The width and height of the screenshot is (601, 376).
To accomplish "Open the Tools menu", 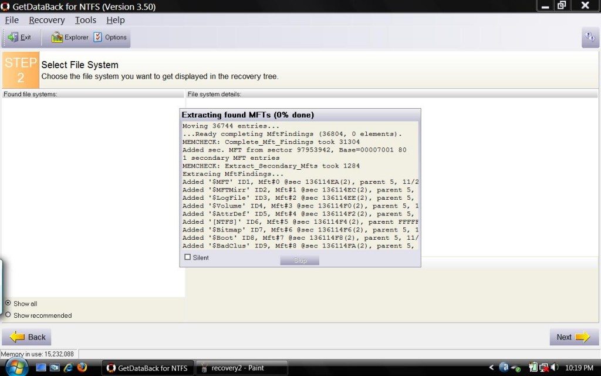I will click(x=85, y=20).
